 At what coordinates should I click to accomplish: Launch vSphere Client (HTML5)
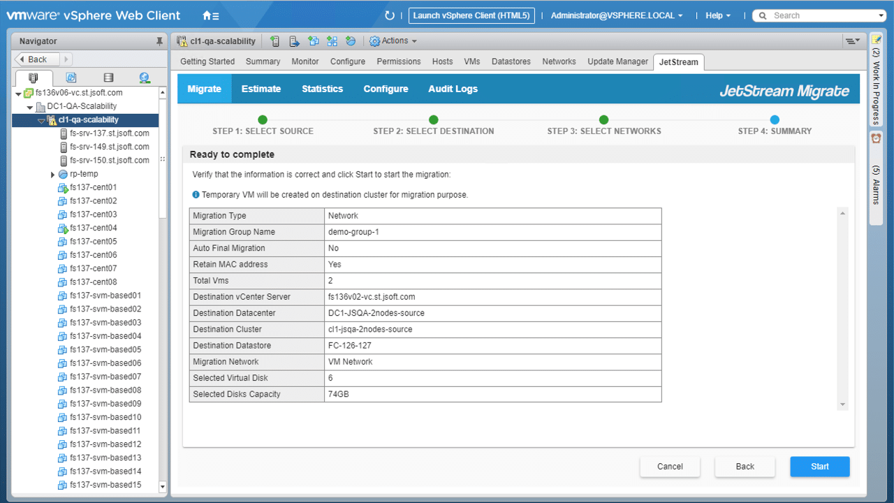pos(471,15)
